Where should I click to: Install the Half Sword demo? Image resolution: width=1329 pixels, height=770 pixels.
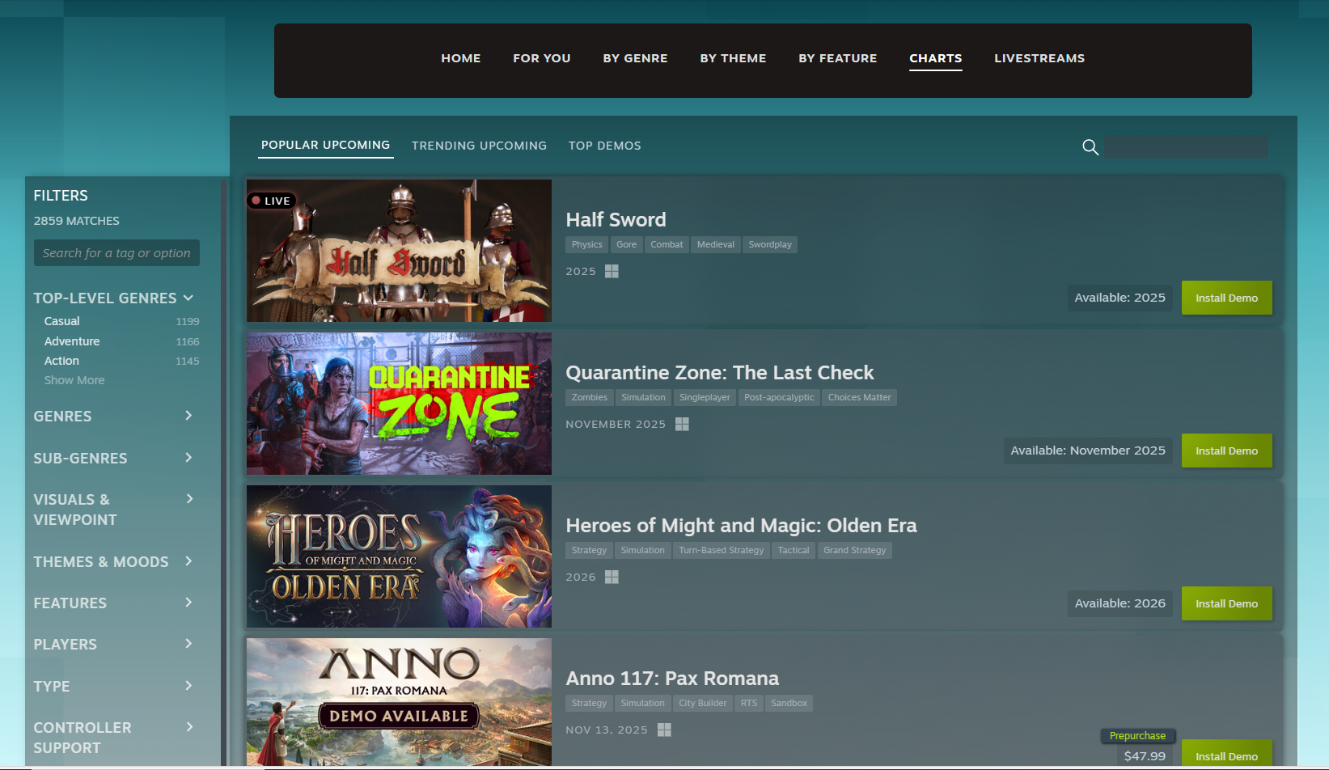(x=1226, y=298)
